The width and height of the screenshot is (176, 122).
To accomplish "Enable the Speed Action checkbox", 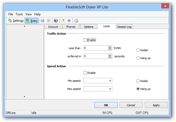I will [85, 73].
